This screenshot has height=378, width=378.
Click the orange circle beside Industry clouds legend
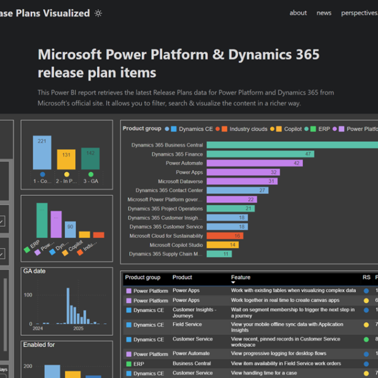coord(217,129)
